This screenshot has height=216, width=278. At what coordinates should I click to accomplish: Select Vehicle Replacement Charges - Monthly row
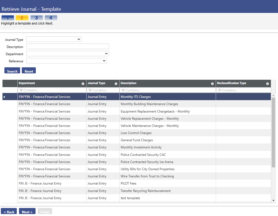tap(137, 119)
